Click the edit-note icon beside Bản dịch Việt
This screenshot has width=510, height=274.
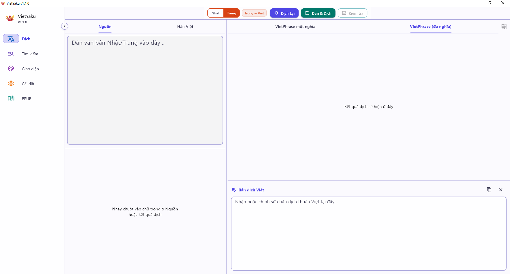click(x=234, y=190)
